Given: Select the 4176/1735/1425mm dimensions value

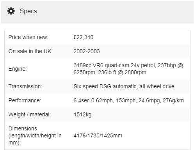Looking at the screenshot, I should pos(98,135).
